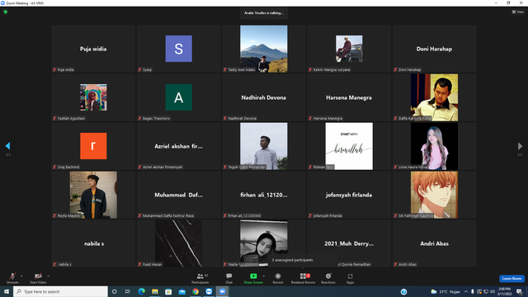This screenshot has height=297, width=528.
Task: Select Harsena Manegra's tile
Action: coord(349,97)
